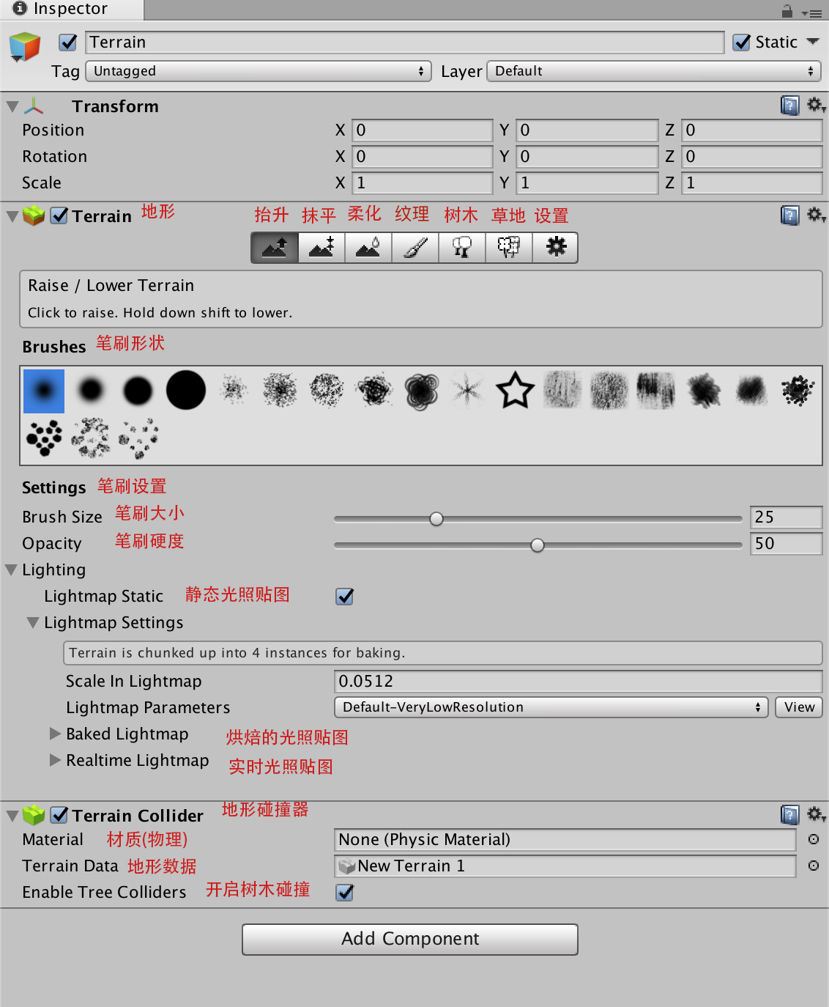Uncheck the Lightmap Static checkbox

coord(345,597)
